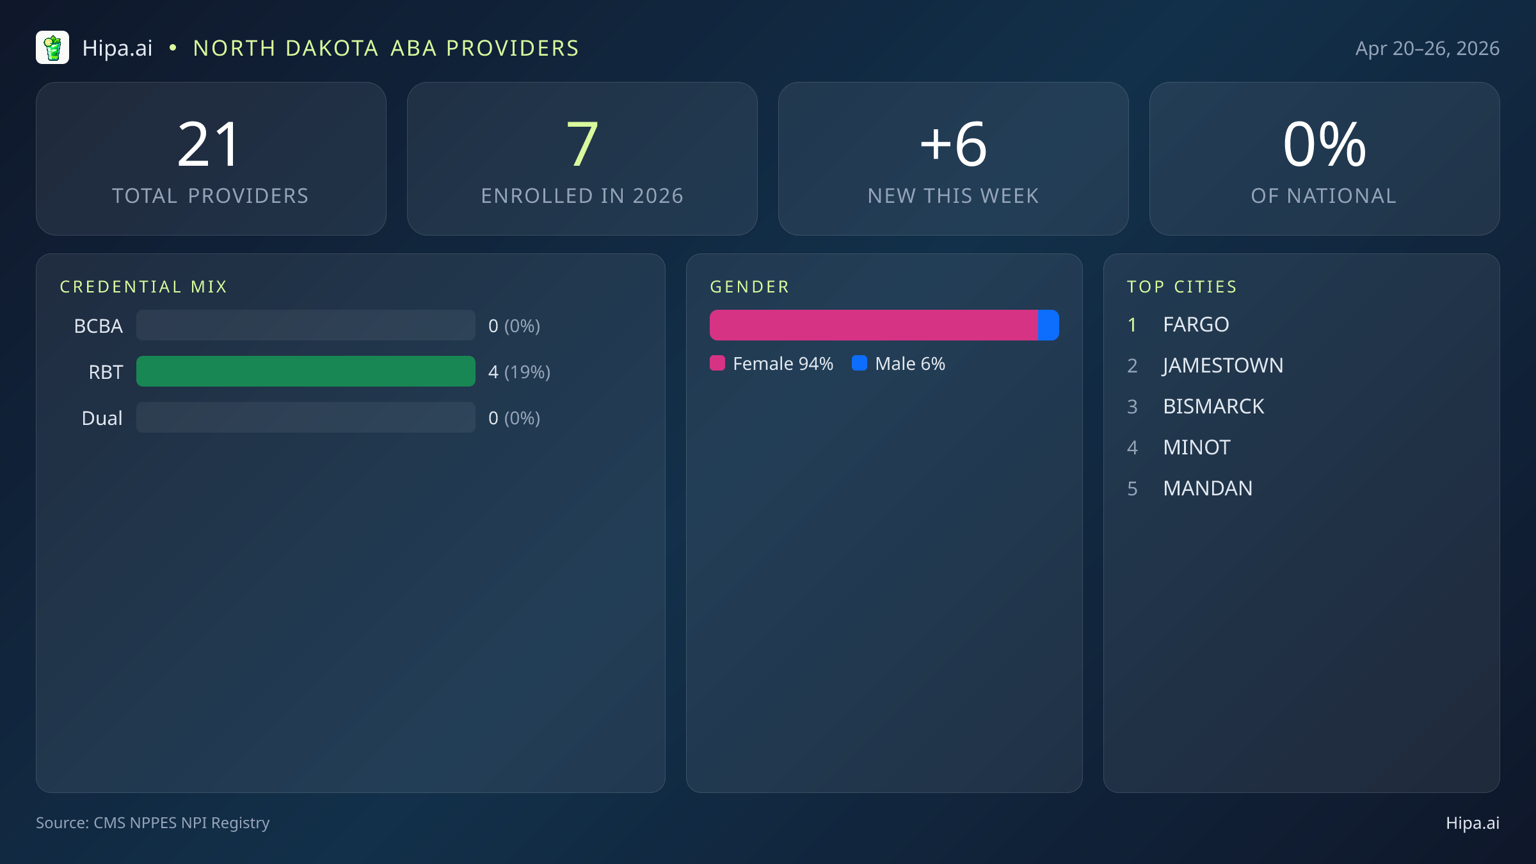Open the North Dakota ABA Providers title

pos(386,47)
